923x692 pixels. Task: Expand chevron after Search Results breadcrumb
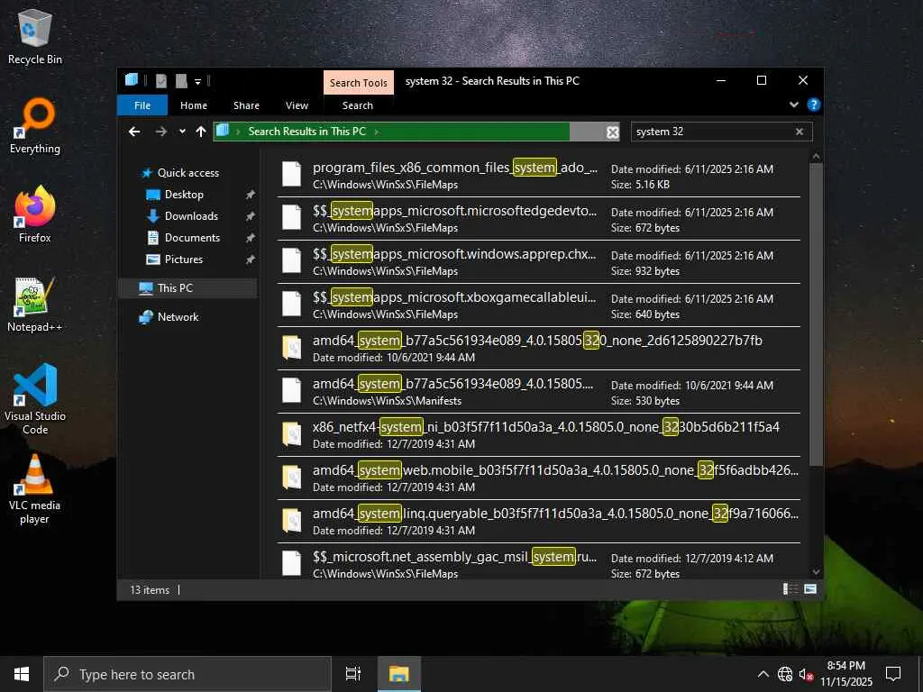[376, 132]
